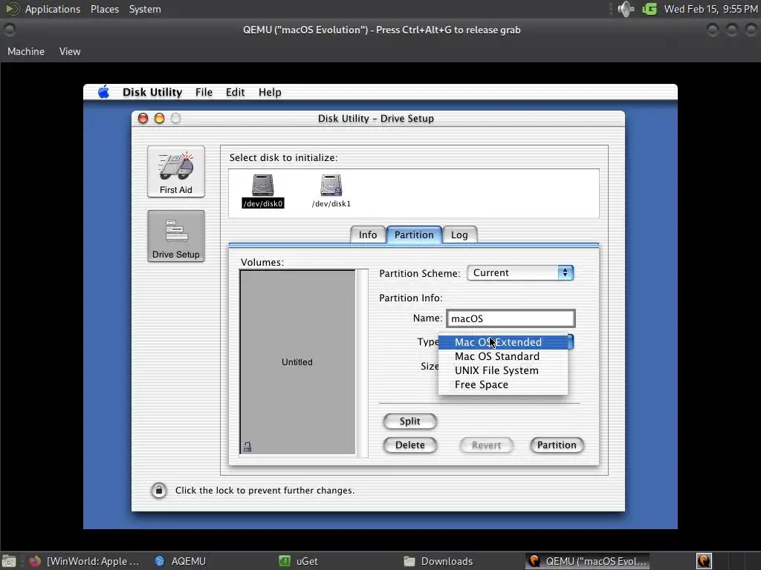Choose Free Space from Type list
This screenshot has height=570, width=761.
click(x=503, y=384)
